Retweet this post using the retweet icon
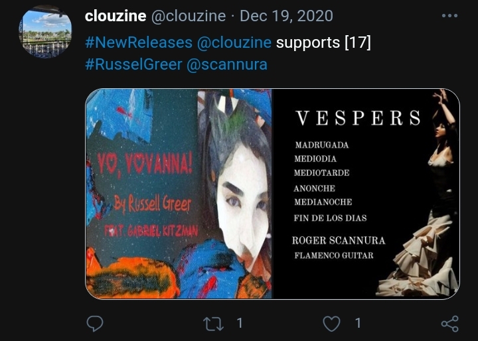 tap(213, 324)
